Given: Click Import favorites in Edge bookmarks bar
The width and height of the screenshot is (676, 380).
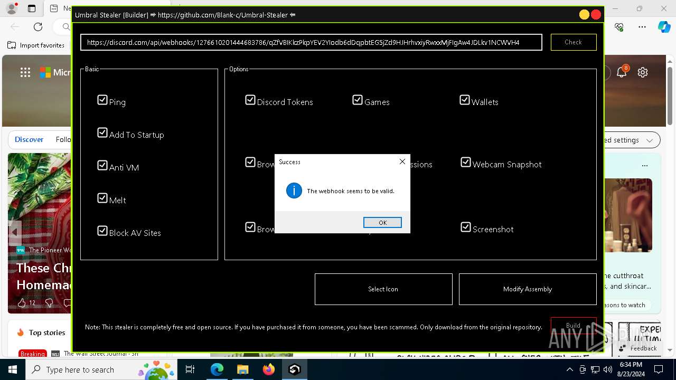Looking at the screenshot, I should click(36, 45).
